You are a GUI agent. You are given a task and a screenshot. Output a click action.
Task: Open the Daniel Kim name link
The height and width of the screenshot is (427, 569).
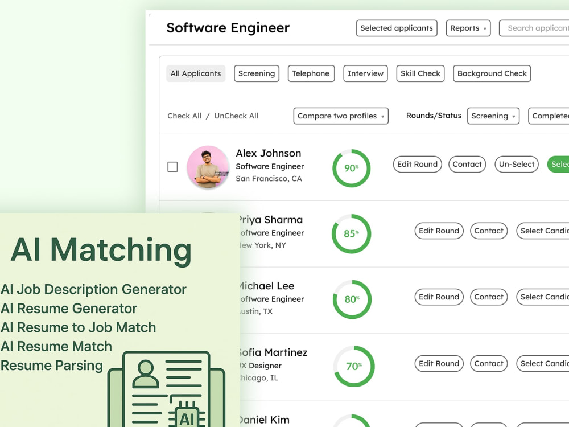265,420
